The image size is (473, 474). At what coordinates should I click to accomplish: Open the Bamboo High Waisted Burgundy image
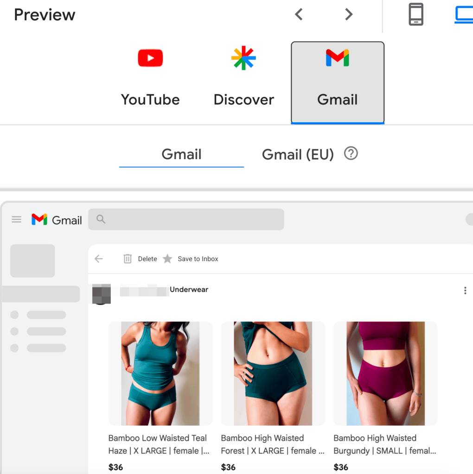(385, 374)
